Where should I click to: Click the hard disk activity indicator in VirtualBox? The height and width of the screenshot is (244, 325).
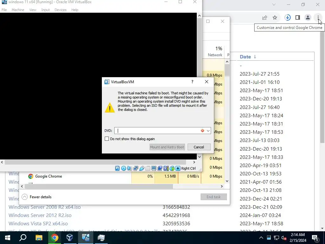[117, 168]
